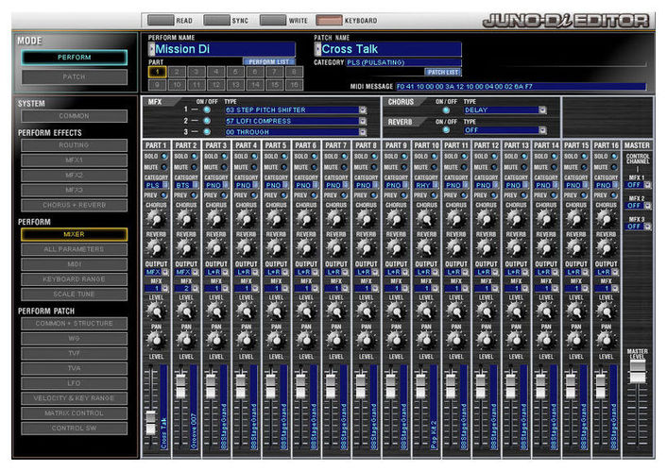The image size is (667, 471).
Task: Mute Part 2
Action: 194,167
